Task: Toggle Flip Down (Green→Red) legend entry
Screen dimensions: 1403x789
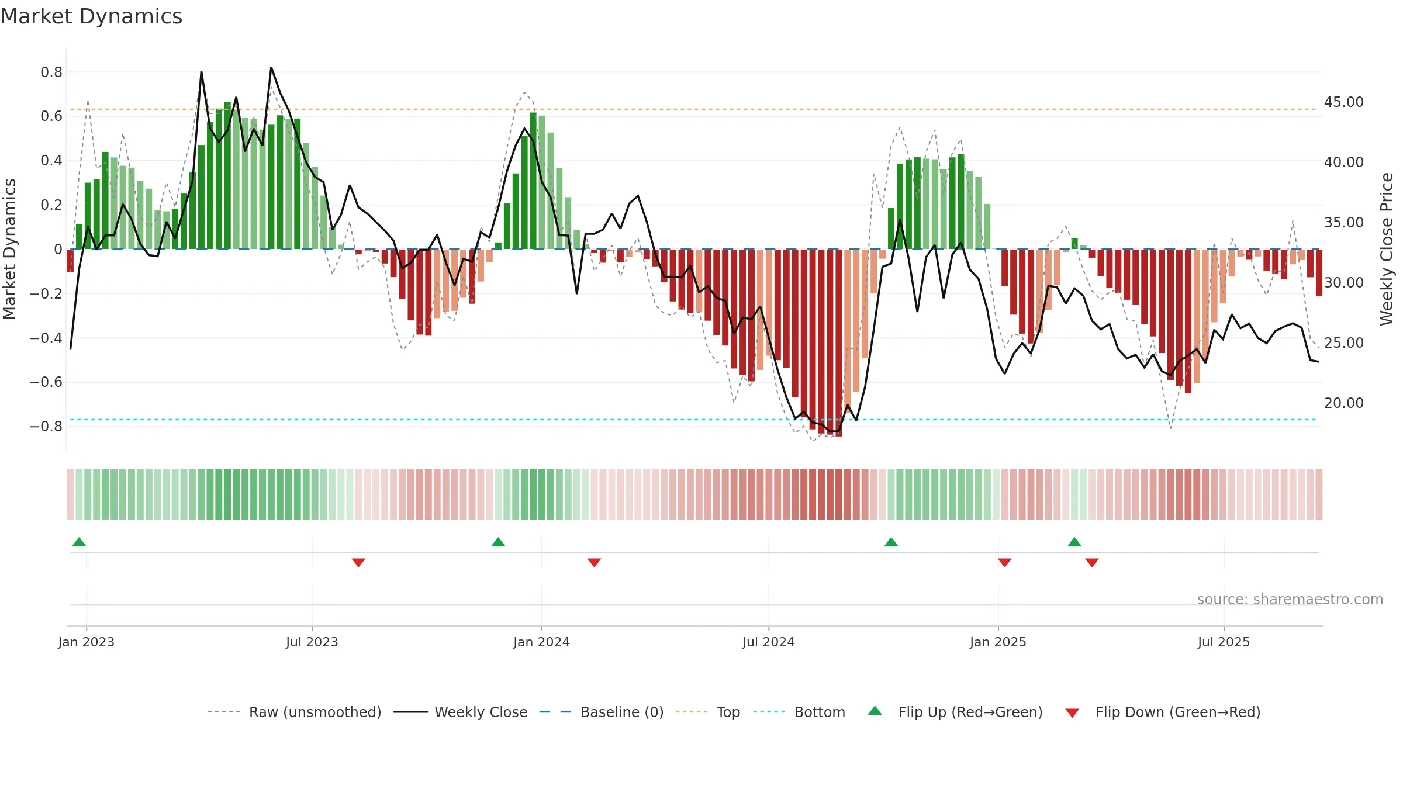Action: tap(1163, 712)
